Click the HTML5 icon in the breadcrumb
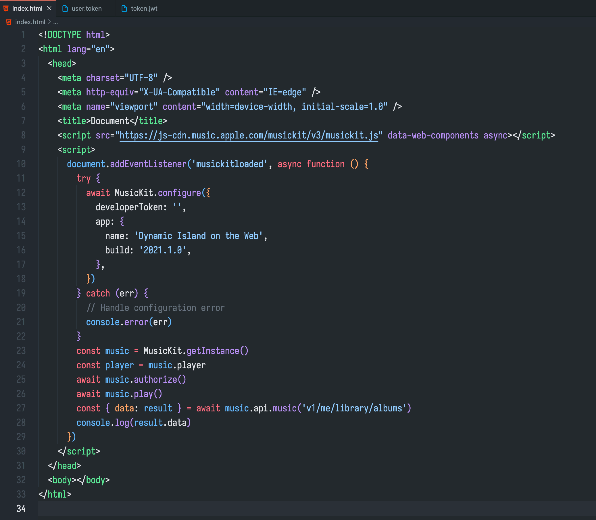 pyautogui.click(x=9, y=22)
